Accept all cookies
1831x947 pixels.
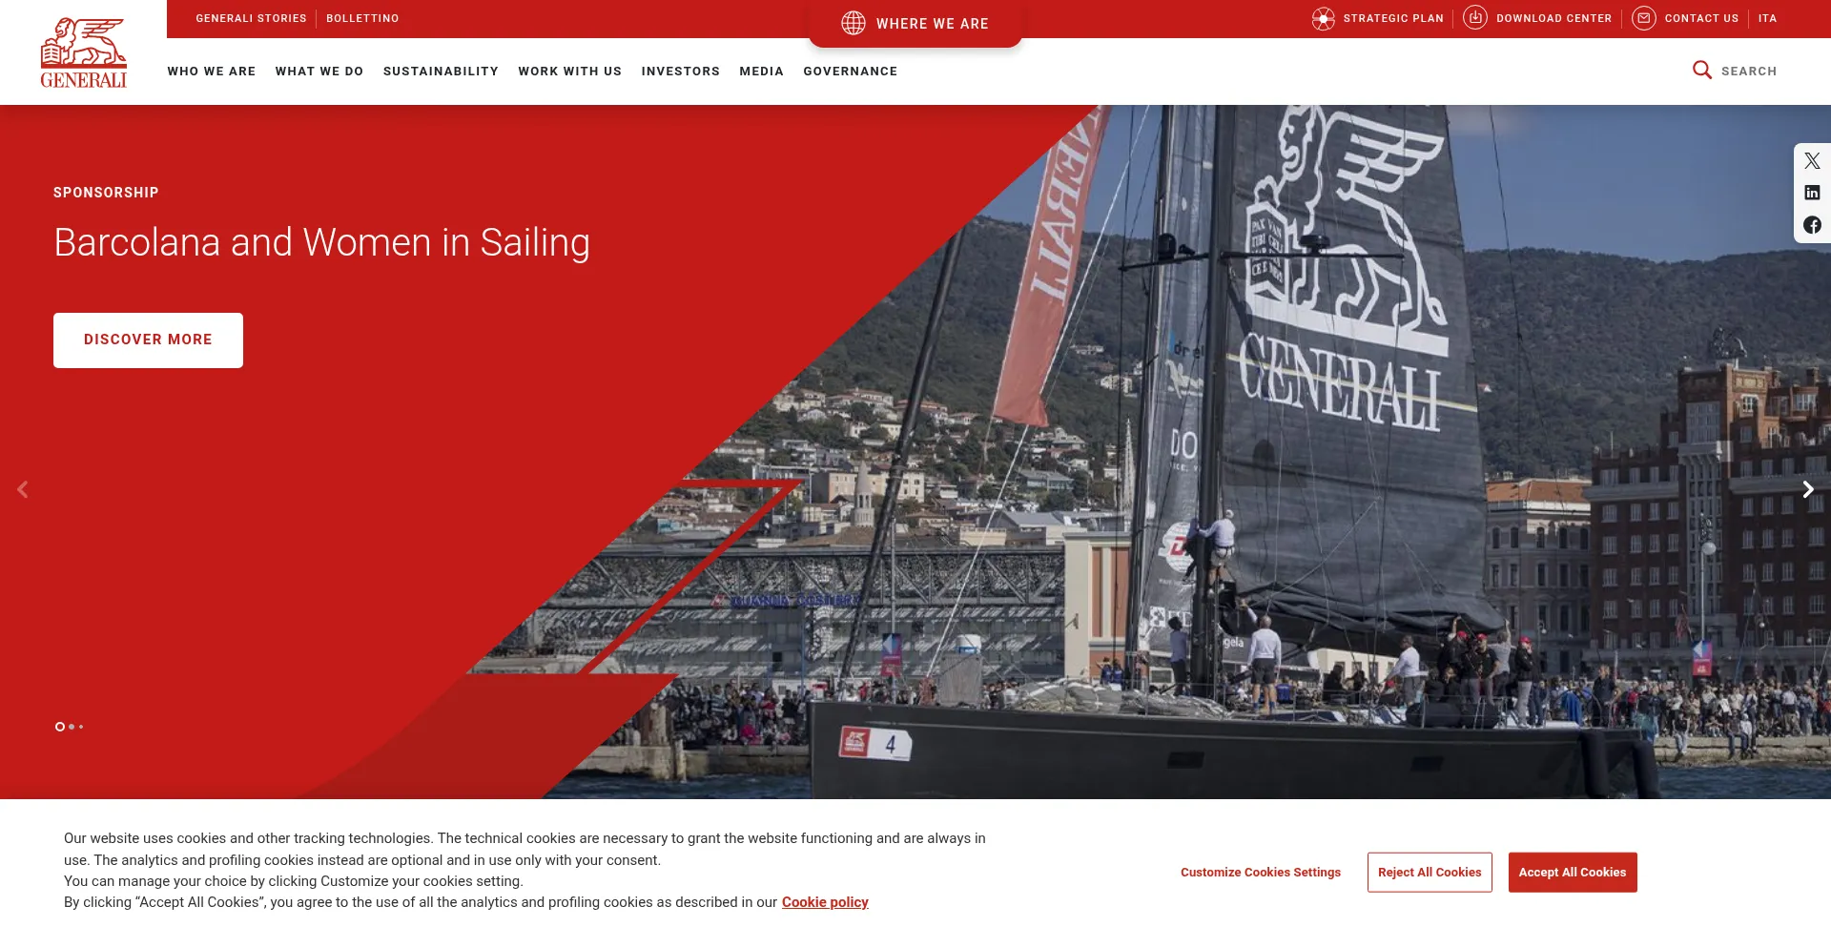pos(1573,873)
